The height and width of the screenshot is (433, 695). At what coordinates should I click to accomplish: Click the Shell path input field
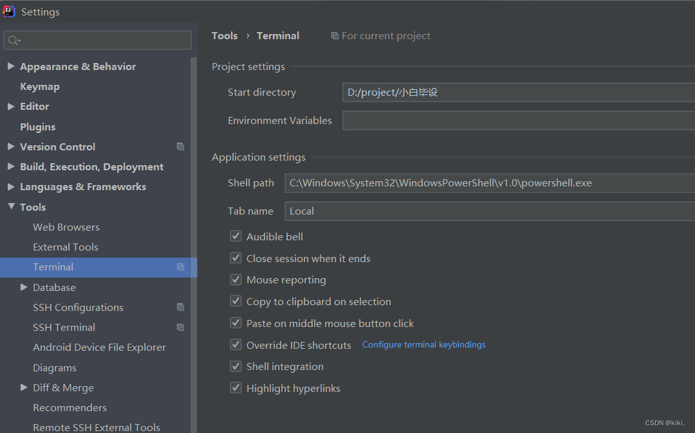click(x=489, y=183)
